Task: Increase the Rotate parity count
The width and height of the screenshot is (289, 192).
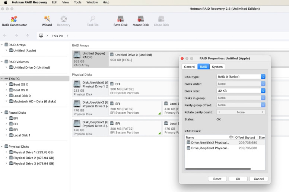Action: click(x=263, y=112)
